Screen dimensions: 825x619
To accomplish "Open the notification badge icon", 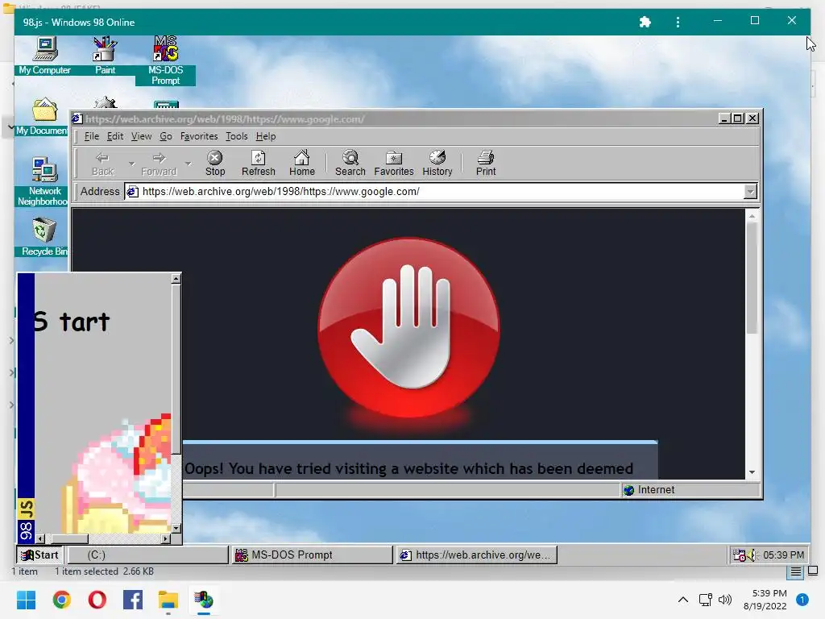I will point(802,600).
